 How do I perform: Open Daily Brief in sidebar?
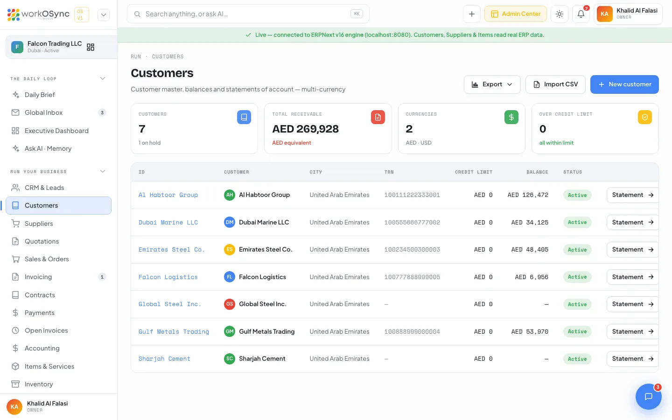pos(58,95)
